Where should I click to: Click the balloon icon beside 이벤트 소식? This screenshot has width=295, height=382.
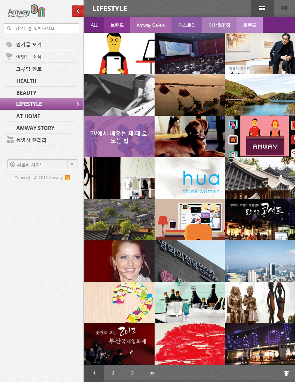(x=9, y=57)
